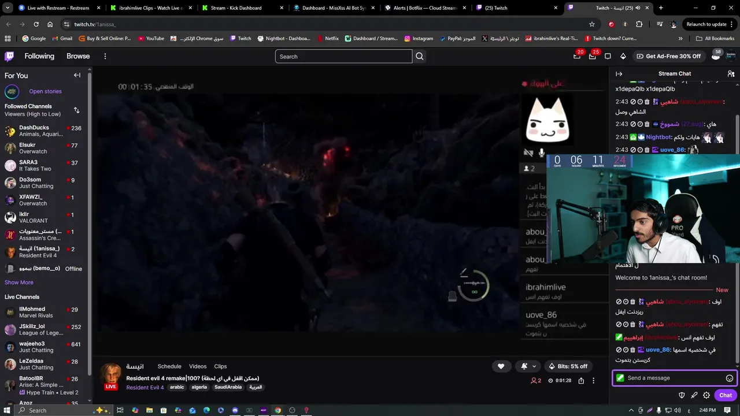Image resolution: width=740 pixels, height=416 pixels.
Task: Open the emote picker in message box
Action: pos(730,378)
